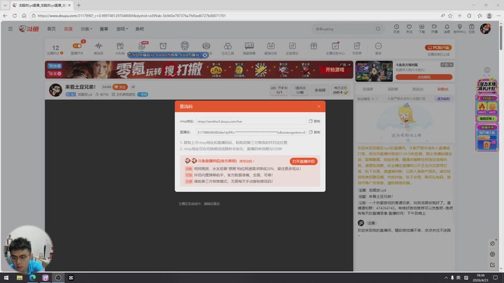Click the rtmp address input field
Image resolution: width=504 pixels, height=283 pixels.
click(251, 121)
